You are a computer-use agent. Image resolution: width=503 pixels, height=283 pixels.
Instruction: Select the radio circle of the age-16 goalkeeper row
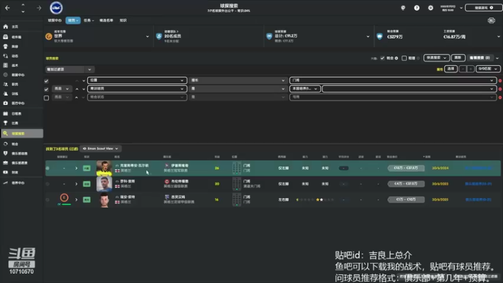click(48, 199)
